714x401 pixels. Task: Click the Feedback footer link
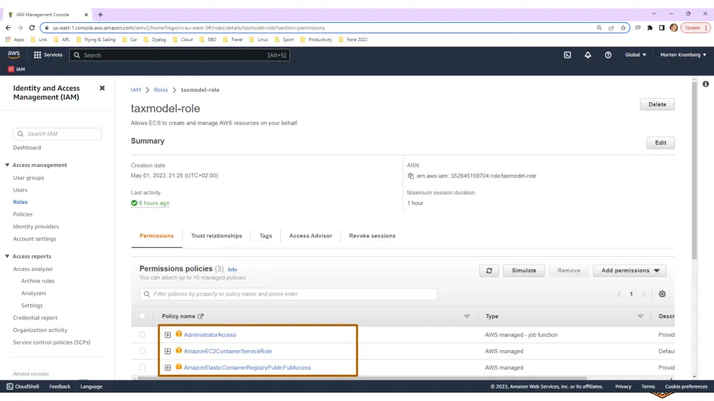(x=60, y=386)
